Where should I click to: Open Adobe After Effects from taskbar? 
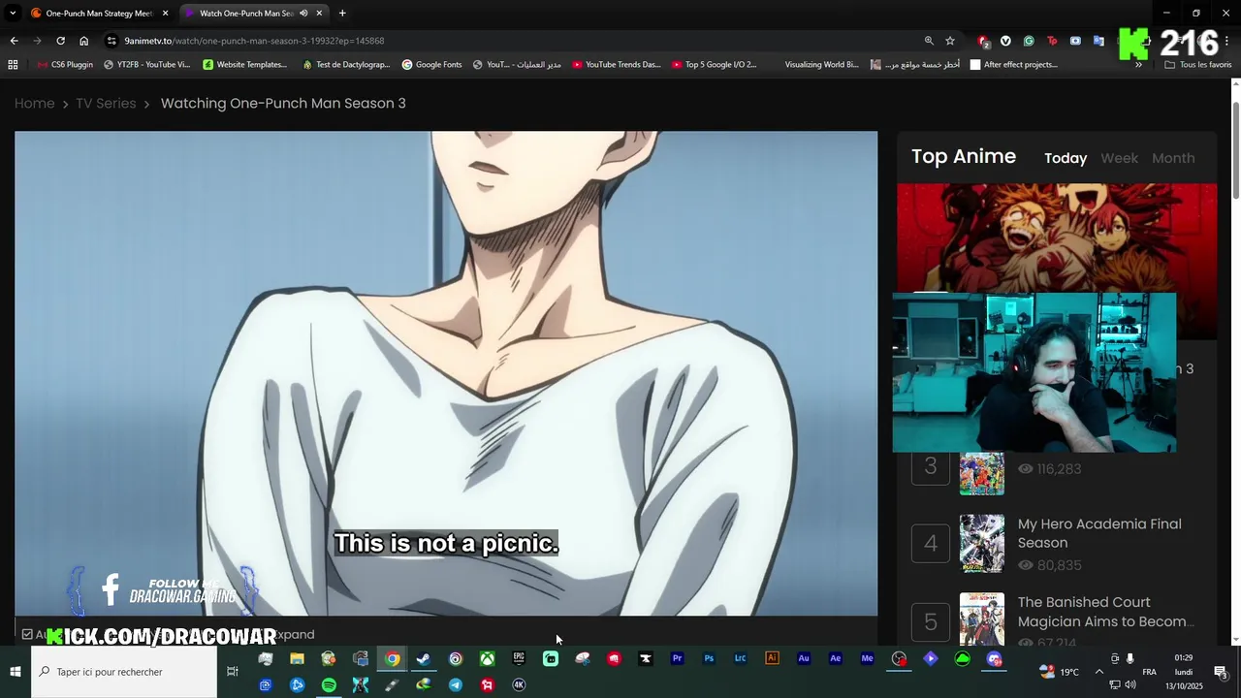[836, 659]
